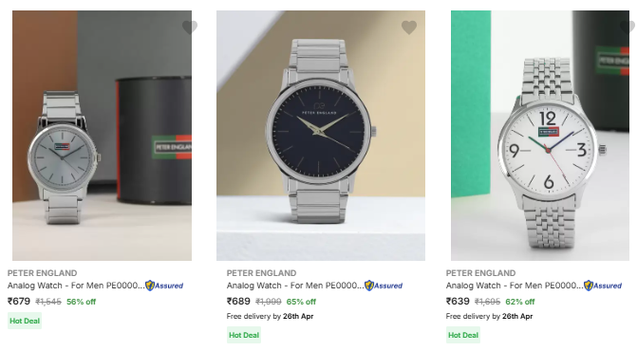Open the first Analog Watch For Men title

[x=76, y=286]
